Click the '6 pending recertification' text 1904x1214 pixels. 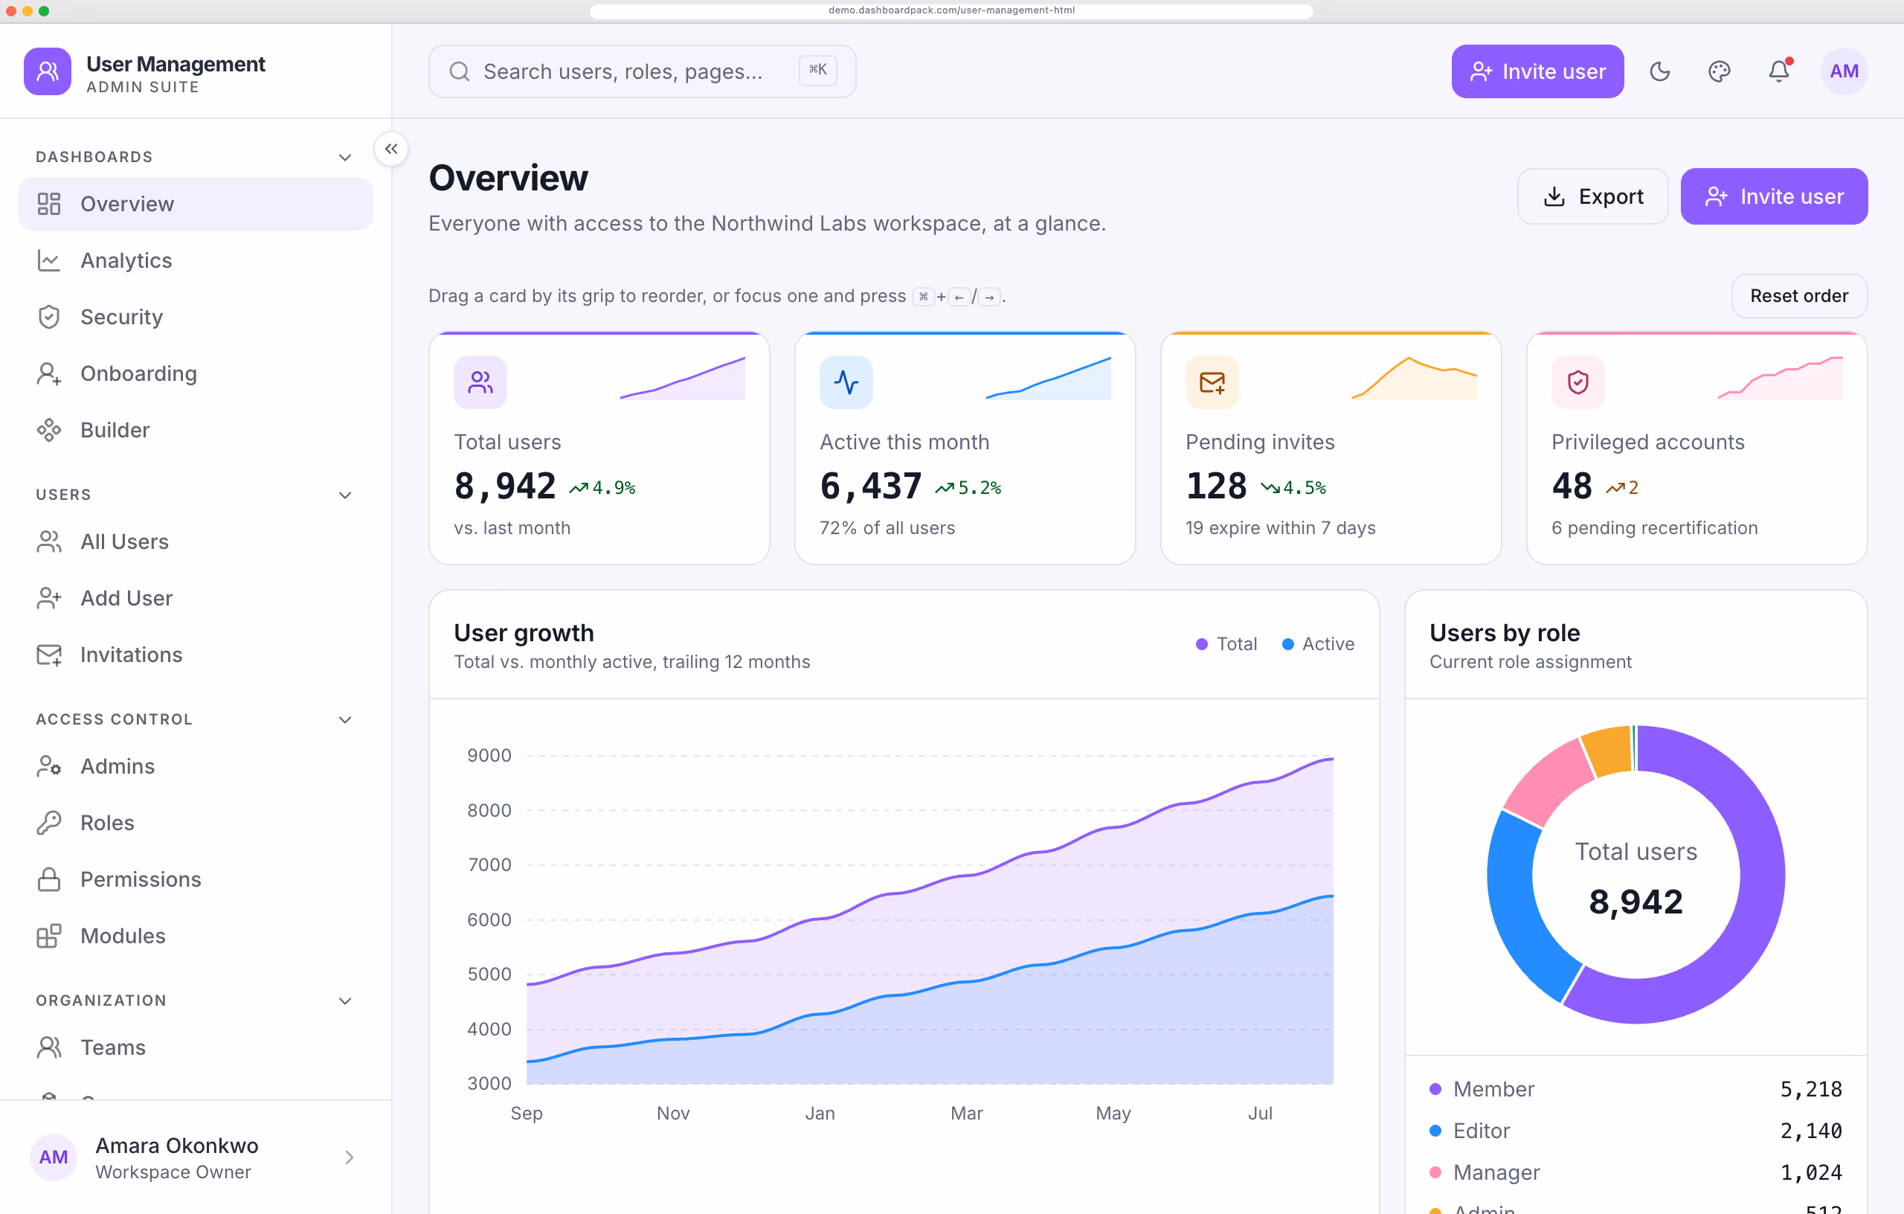[1654, 527]
